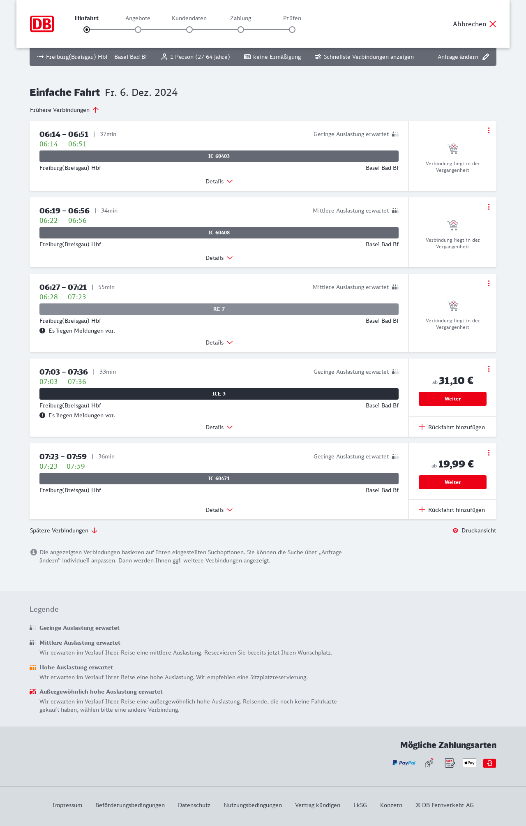
Task: Click the PayPal payment icon
Action: (x=404, y=763)
